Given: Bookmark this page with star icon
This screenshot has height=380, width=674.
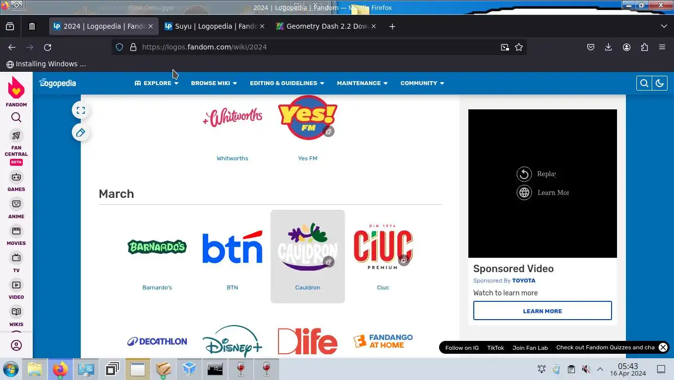Looking at the screenshot, I should click(x=519, y=47).
